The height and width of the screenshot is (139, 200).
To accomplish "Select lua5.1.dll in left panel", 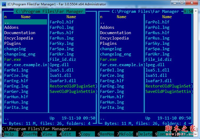I will [62, 70].
